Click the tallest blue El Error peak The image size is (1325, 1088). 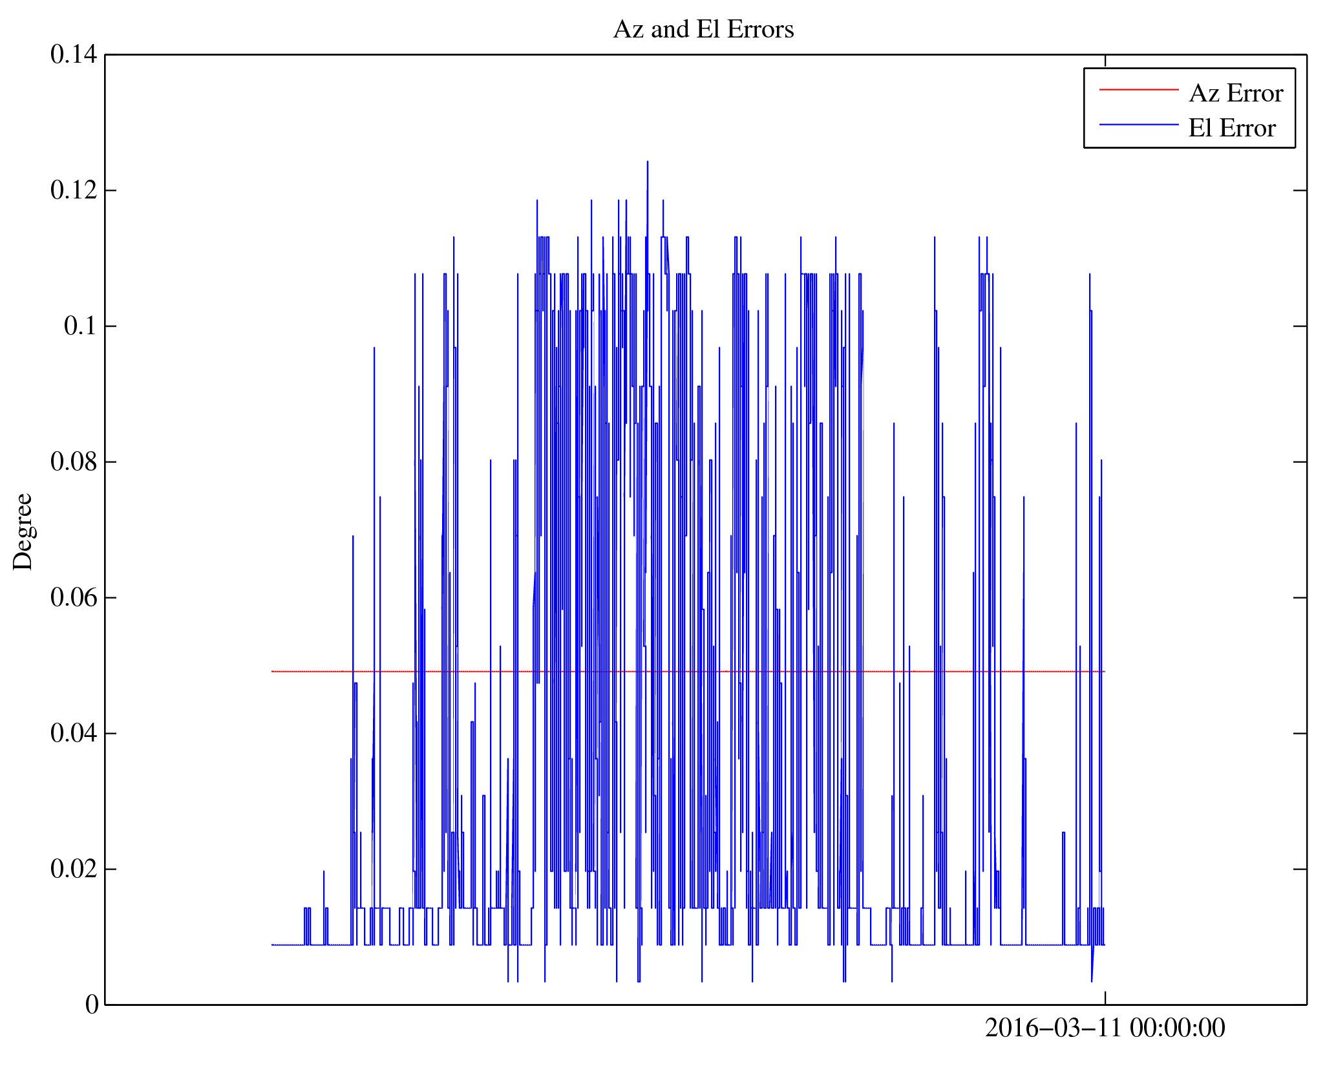click(648, 163)
